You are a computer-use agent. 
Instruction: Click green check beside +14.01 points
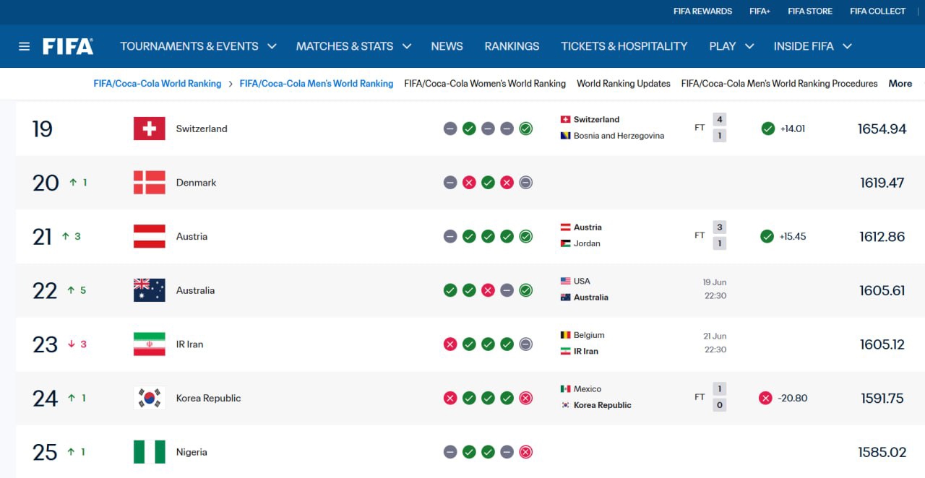pos(767,129)
